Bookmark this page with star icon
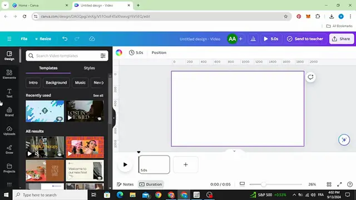The height and width of the screenshot is (200, 356). click(285, 16)
